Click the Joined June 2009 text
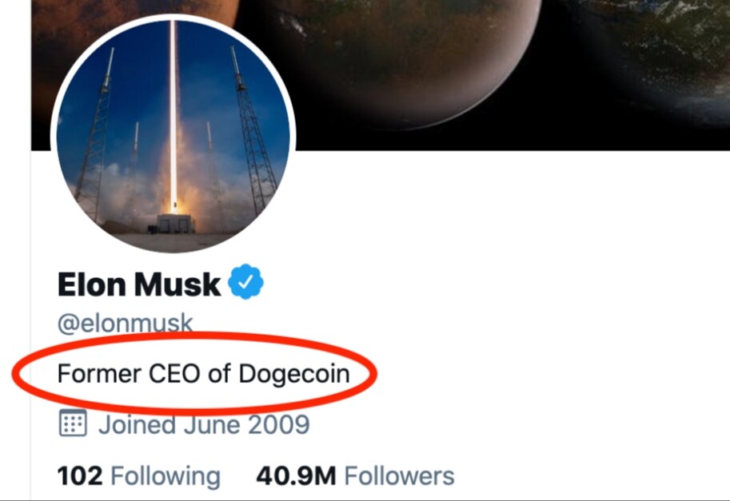Image resolution: width=730 pixels, height=501 pixels. click(204, 424)
